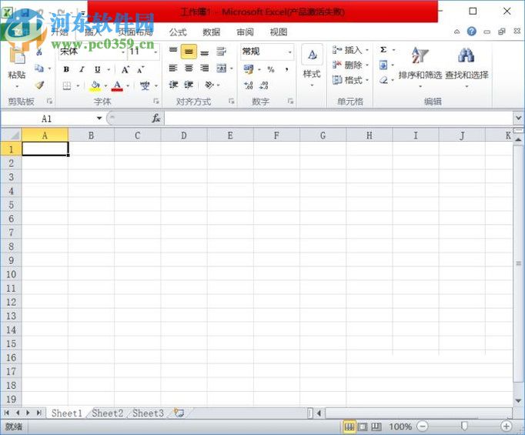This screenshot has width=525, height=435.
Task: Align text to top of cell
Action: coord(173,51)
